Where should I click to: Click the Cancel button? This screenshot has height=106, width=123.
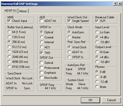[x=111, y=100]
